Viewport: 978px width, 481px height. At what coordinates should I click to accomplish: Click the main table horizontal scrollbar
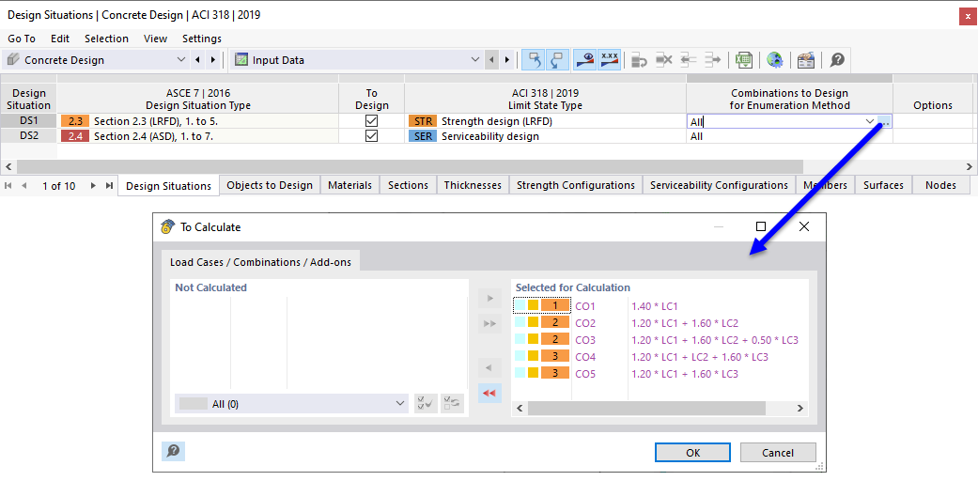click(410, 166)
